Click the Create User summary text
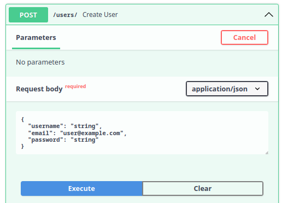The height and width of the screenshot is (203, 282). tap(100, 15)
